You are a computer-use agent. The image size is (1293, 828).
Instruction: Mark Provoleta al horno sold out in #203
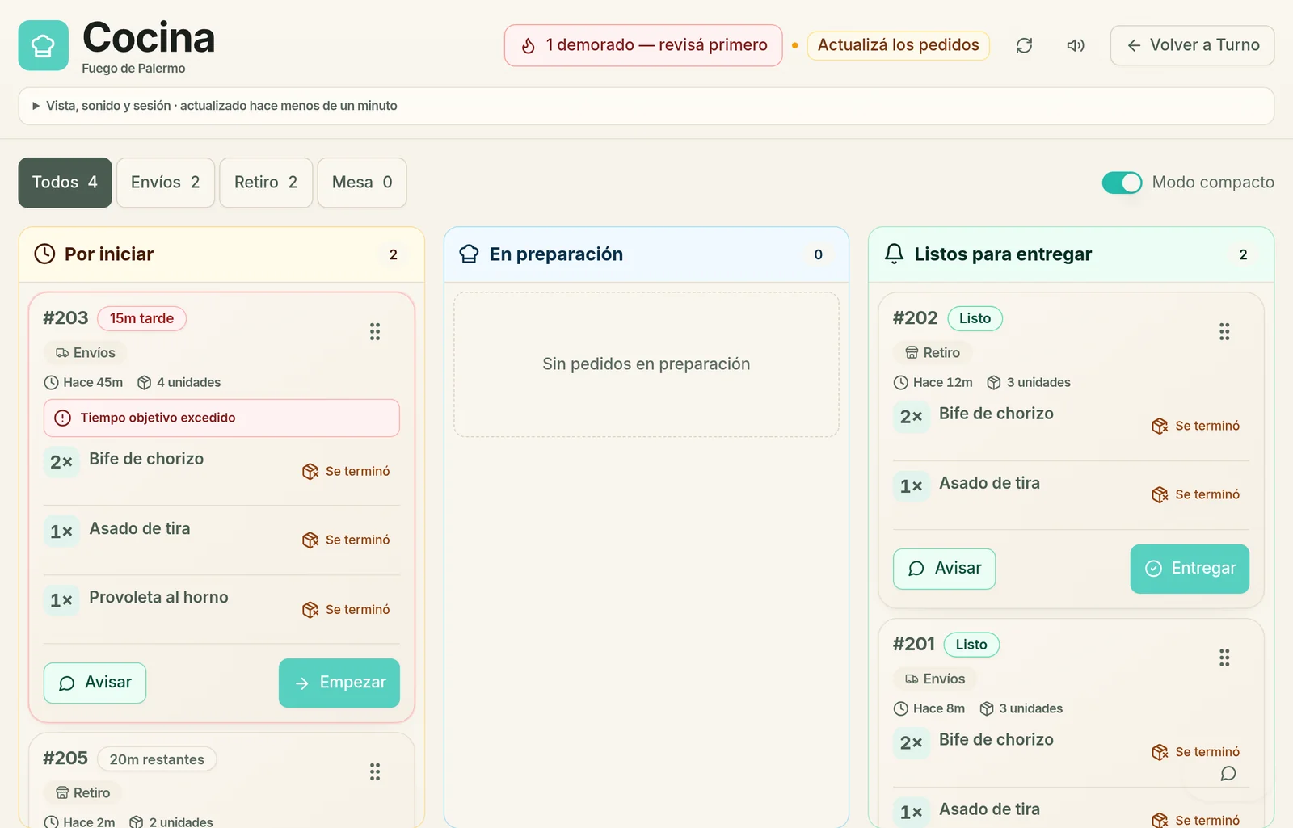[346, 609]
